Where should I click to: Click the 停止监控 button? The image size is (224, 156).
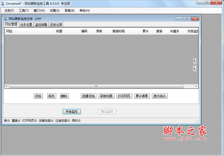tap(107, 112)
